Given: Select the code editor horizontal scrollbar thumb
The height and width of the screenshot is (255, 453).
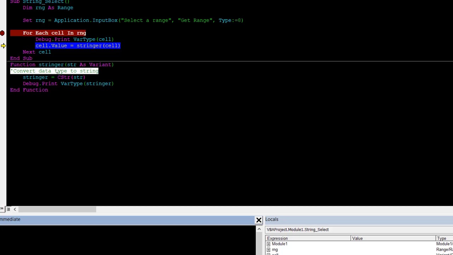Looking at the screenshot, I should [x=57, y=209].
